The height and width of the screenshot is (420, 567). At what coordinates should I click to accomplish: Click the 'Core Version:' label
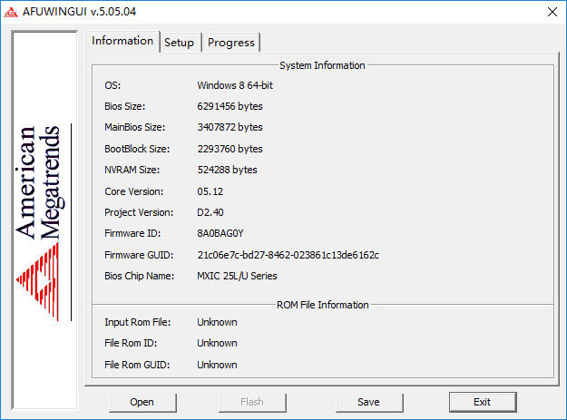134,191
